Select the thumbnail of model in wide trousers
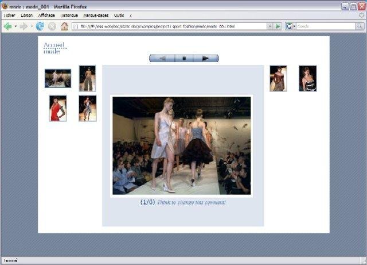Viewport: 367px width, 265px height. coord(87,78)
